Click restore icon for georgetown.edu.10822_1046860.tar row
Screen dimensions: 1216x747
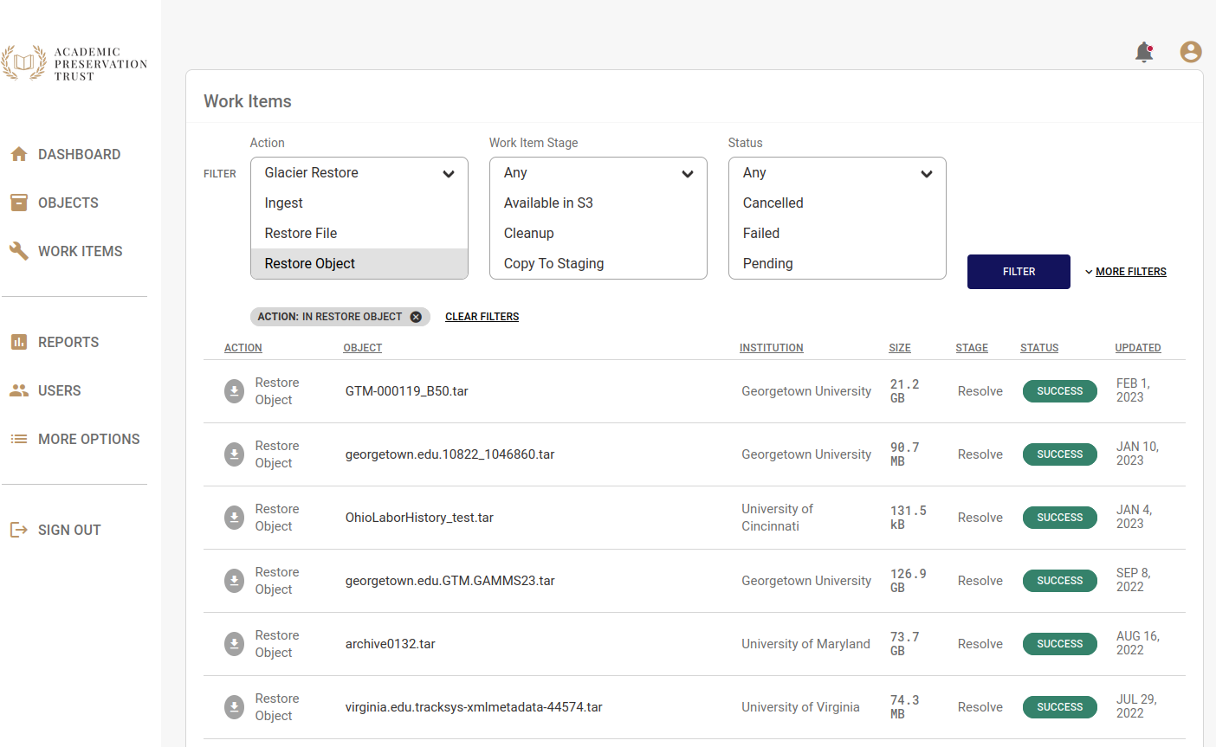coord(235,454)
